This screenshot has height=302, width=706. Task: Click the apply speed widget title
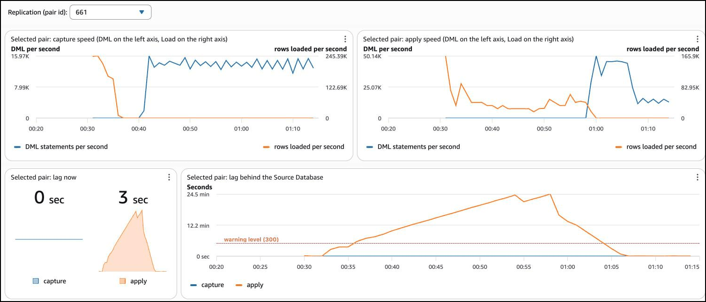468,39
